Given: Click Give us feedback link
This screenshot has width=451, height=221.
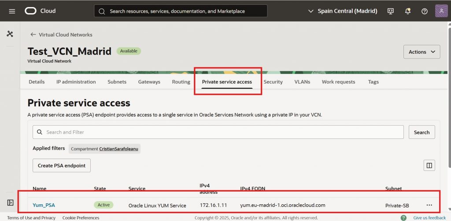Looking at the screenshot, I should click(x=429, y=218).
